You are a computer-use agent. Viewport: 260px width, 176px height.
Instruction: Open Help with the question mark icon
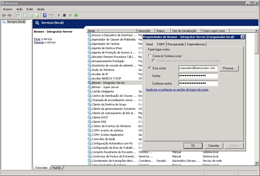pos(45,16)
